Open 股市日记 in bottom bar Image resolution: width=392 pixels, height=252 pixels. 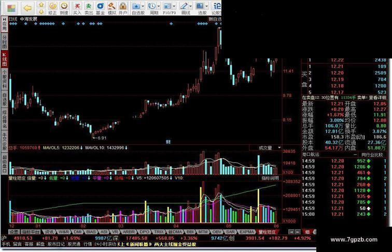[x=56, y=244]
